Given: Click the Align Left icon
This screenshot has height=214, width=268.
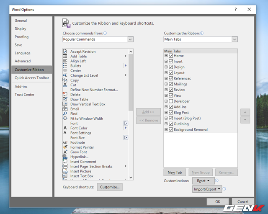Looking at the screenshot, I should (x=65, y=61).
